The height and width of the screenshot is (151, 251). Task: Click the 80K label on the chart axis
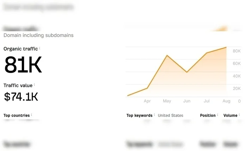point(237,51)
